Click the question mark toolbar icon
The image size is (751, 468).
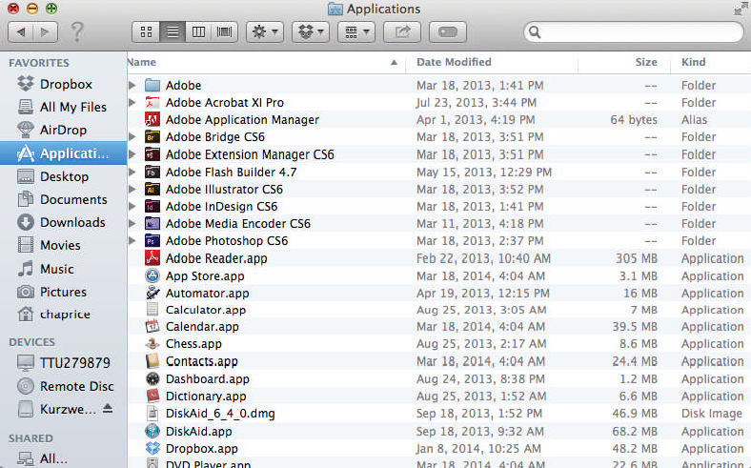77,32
